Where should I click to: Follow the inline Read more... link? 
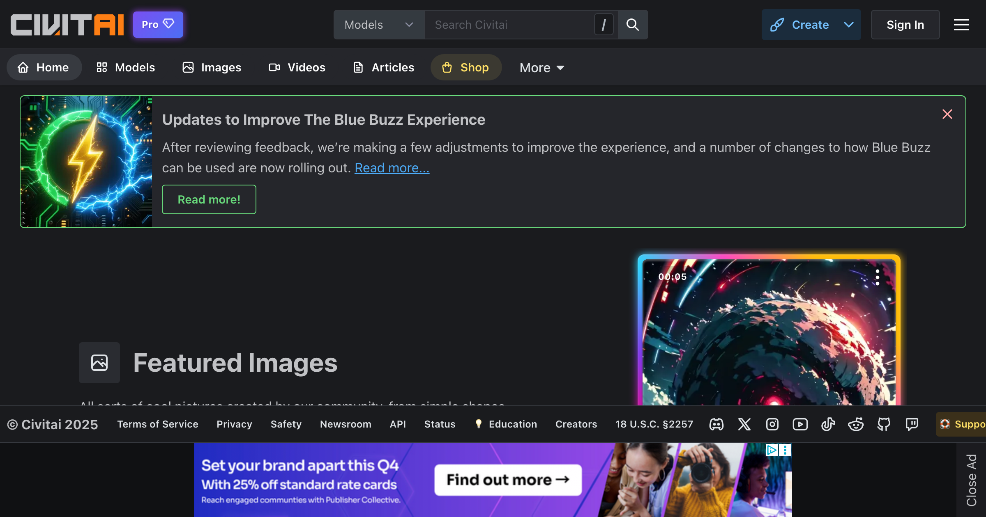392,168
